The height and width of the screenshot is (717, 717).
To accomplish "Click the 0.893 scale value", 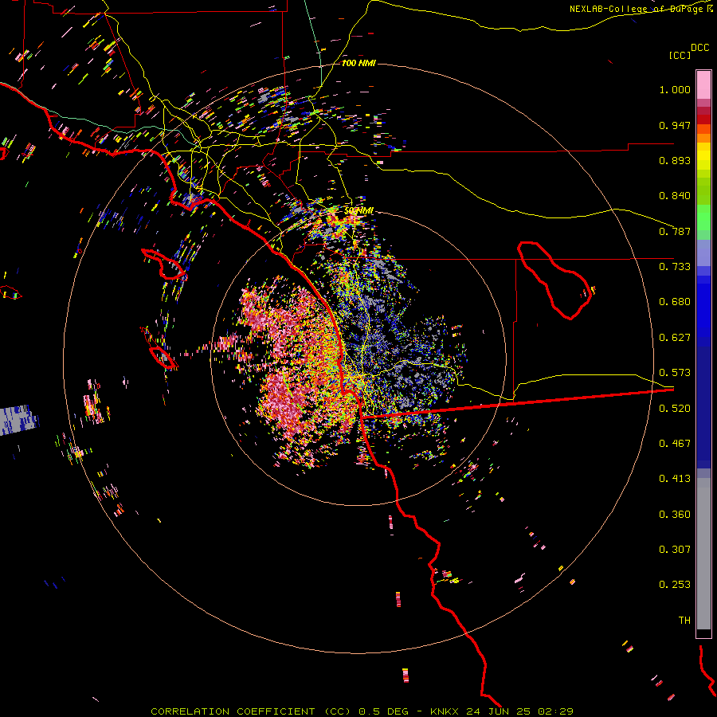I will (675, 160).
